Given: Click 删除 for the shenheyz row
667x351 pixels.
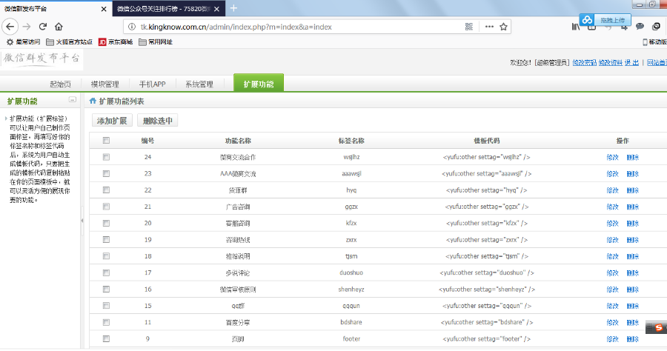Looking at the screenshot, I should click(633, 290).
